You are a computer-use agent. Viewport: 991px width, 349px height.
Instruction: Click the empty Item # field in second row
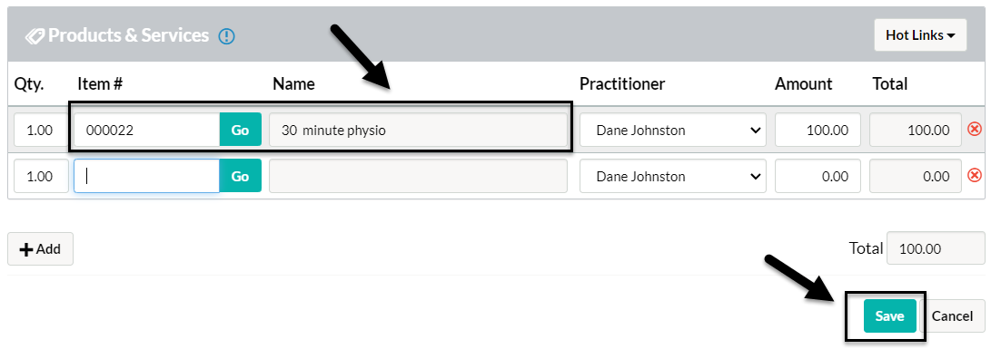click(x=146, y=176)
